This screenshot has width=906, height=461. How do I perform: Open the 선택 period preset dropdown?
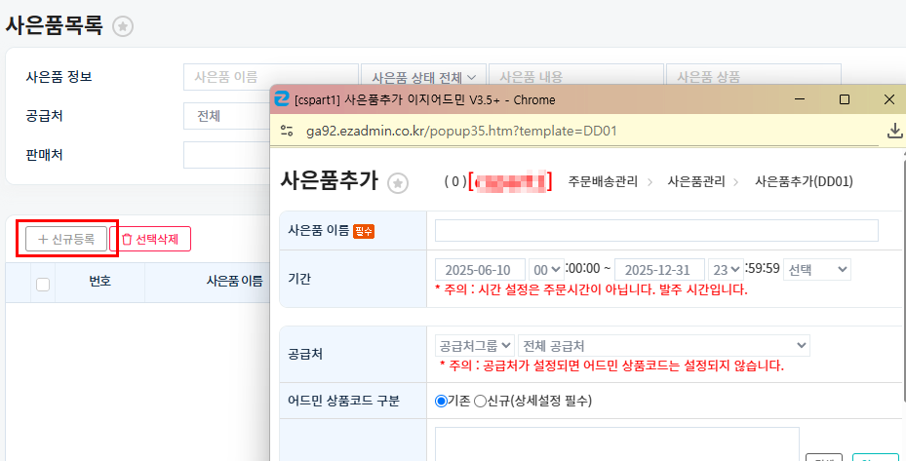pyautogui.click(x=816, y=269)
